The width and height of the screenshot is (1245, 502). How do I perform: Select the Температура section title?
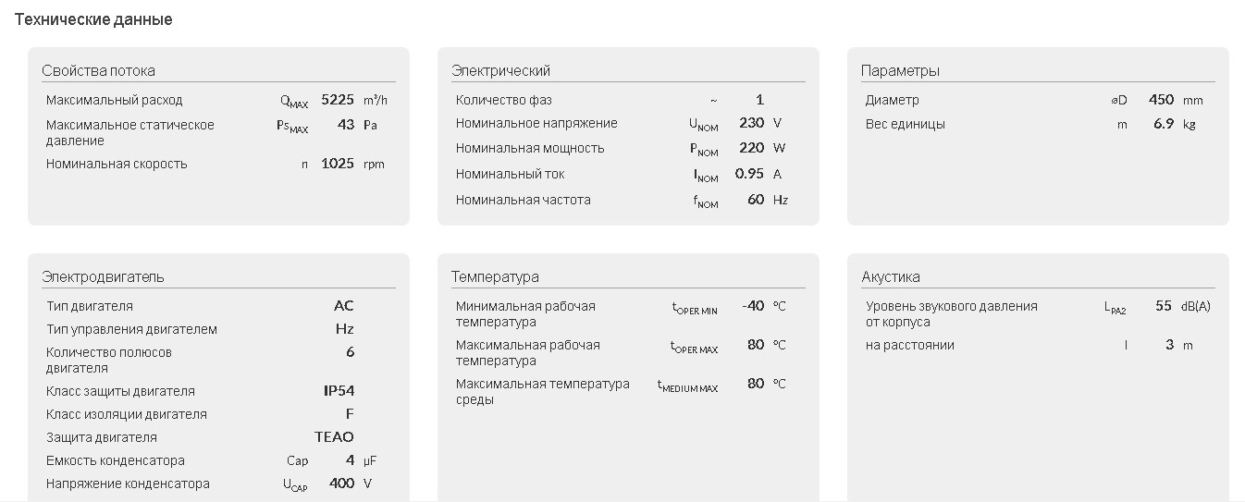[x=495, y=276]
